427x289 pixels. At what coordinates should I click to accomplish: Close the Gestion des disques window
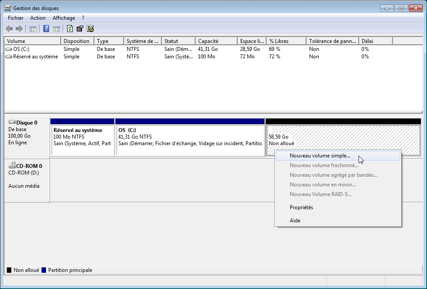click(x=416, y=8)
